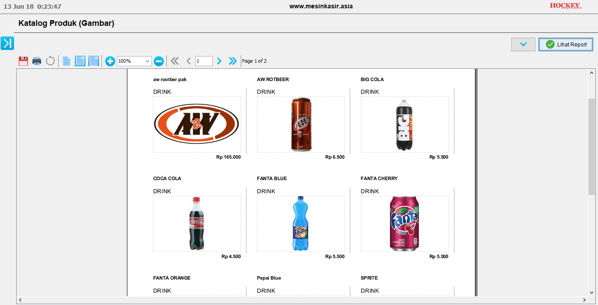Click the 'BIG COLA' product name
The height and width of the screenshot is (305, 598).
coord(372,79)
